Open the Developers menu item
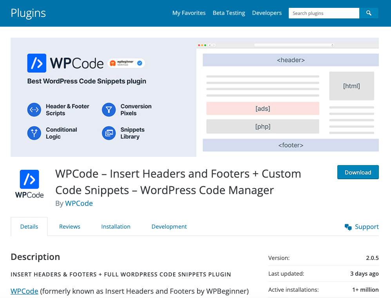 (267, 13)
